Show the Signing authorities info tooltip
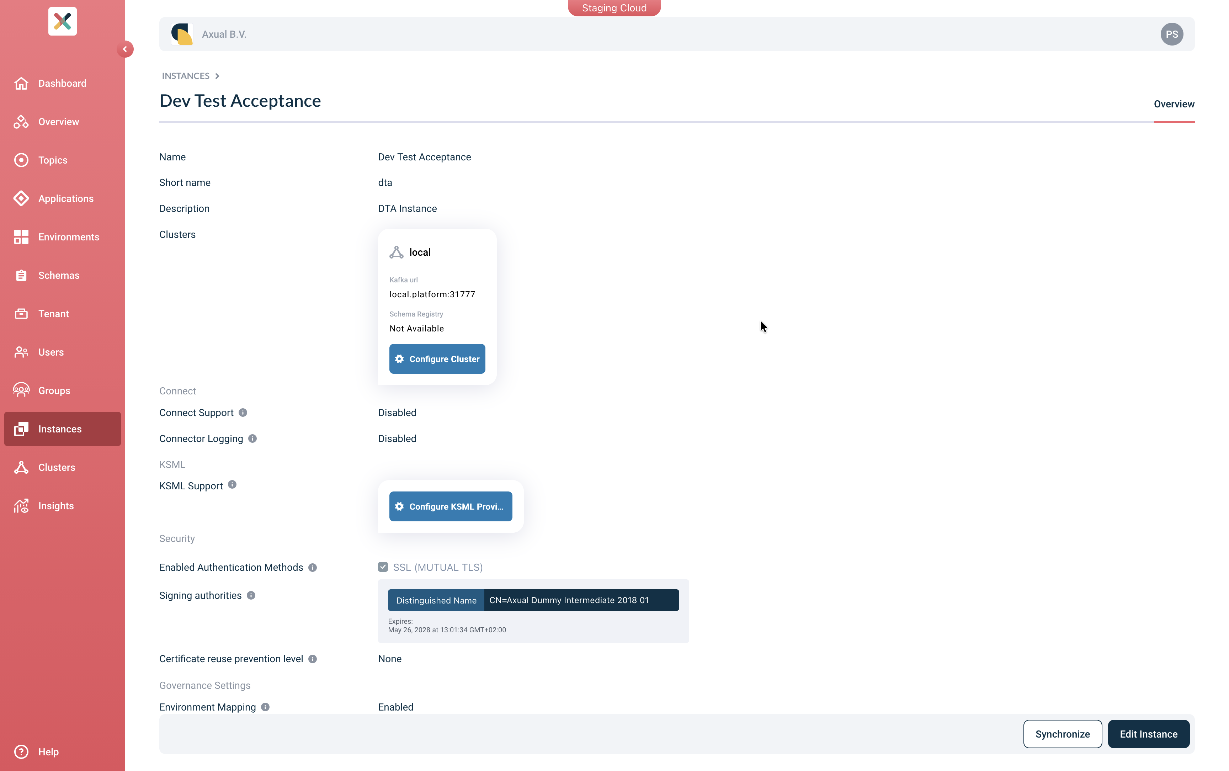The width and height of the screenshot is (1229, 771). coord(251,595)
